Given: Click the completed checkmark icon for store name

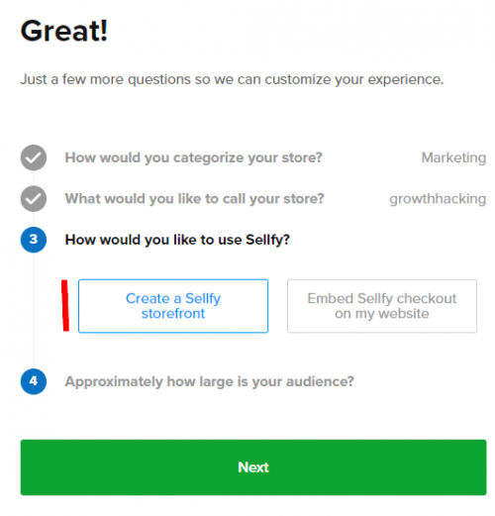Looking at the screenshot, I should pos(34,199).
